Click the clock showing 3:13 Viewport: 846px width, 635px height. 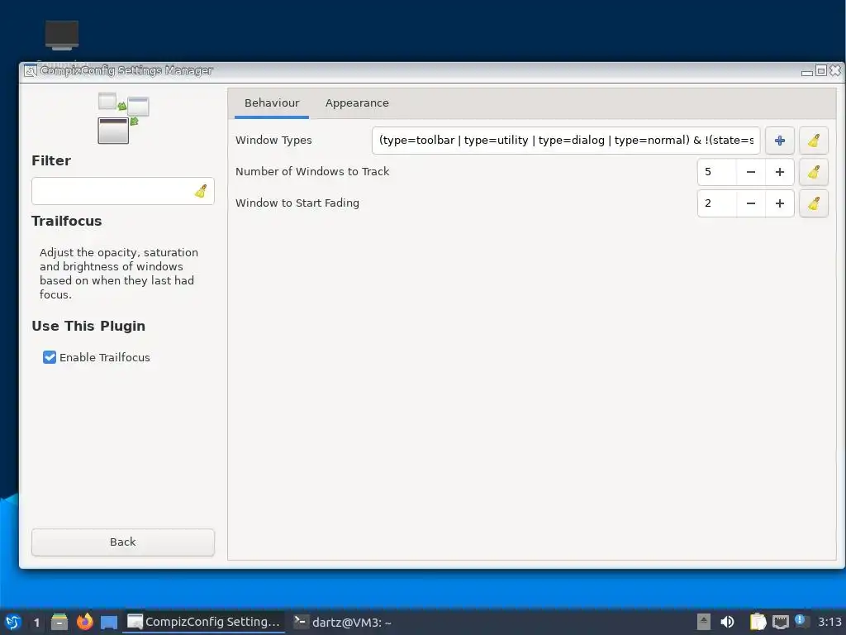[x=829, y=622]
